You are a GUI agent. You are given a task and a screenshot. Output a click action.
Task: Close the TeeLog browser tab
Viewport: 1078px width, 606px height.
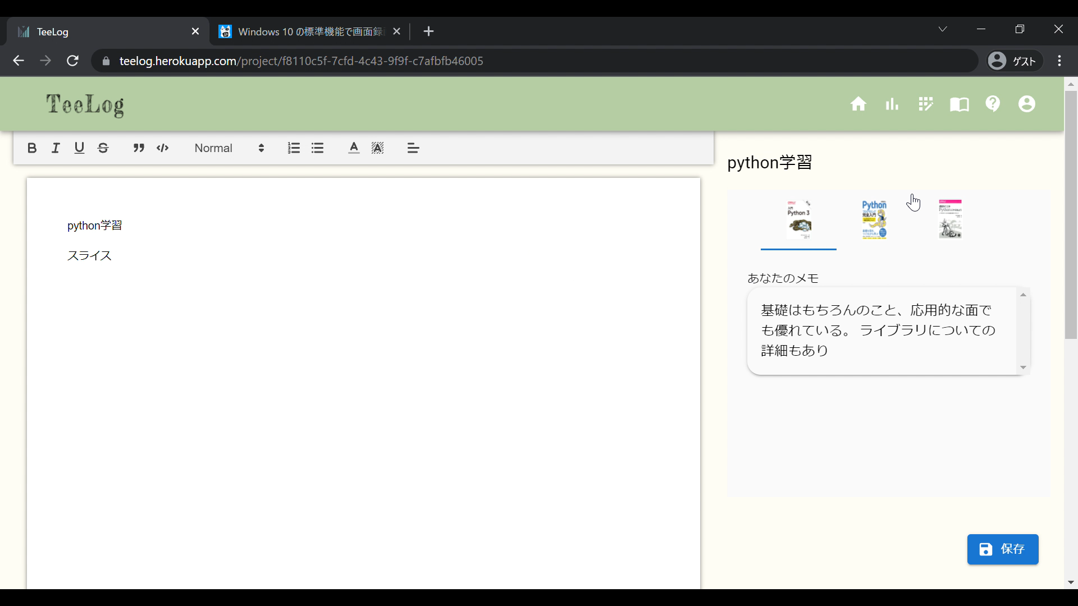[x=195, y=31]
